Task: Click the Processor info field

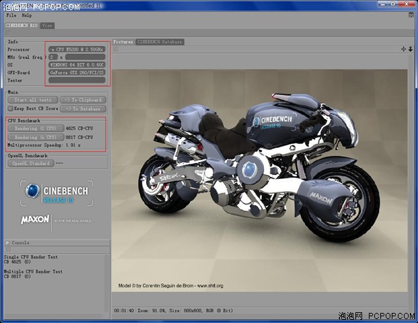Action: (77, 50)
